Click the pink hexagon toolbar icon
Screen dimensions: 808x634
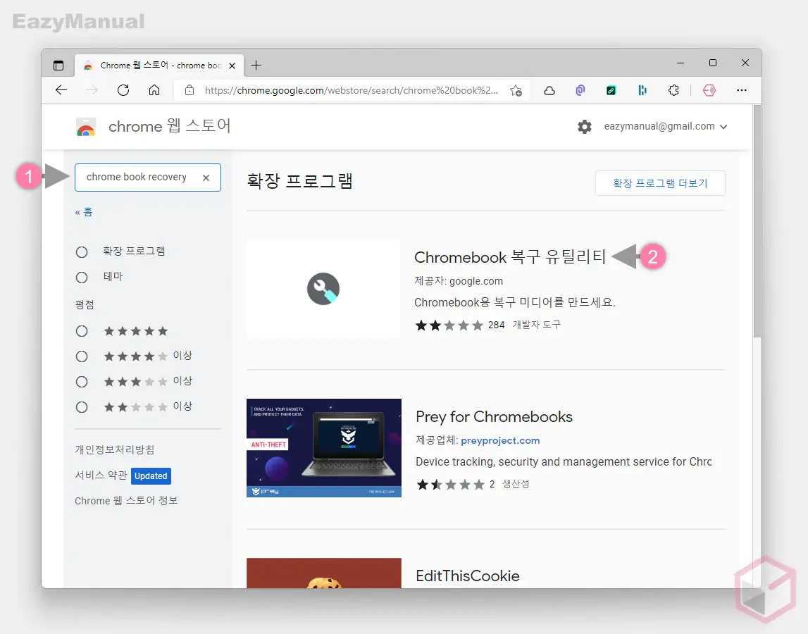pos(709,91)
